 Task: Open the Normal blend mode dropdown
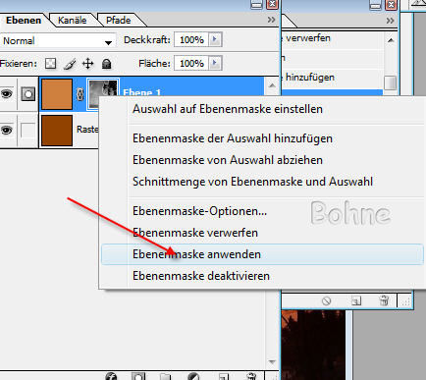(x=58, y=41)
